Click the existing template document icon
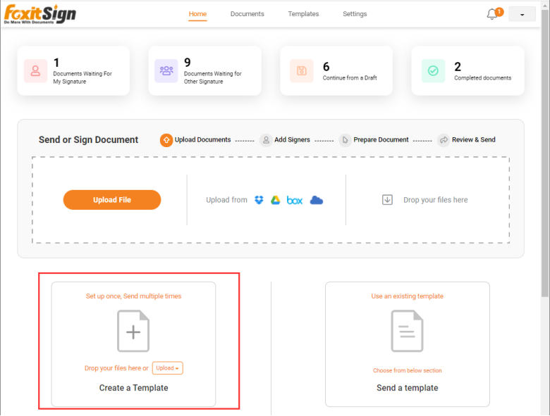This screenshot has height=416, width=550. point(408,331)
